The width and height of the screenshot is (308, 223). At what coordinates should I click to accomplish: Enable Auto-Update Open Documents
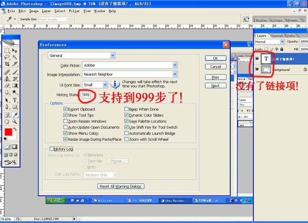(x=65, y=127)
